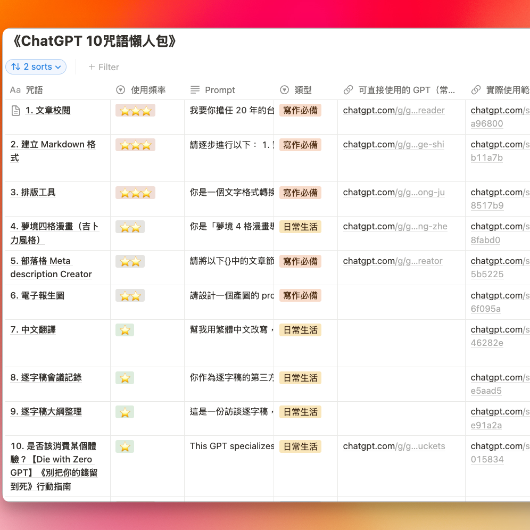Open the usage example link ending b11a7b
Screen dimensions: 530x530
click(500, 151)
